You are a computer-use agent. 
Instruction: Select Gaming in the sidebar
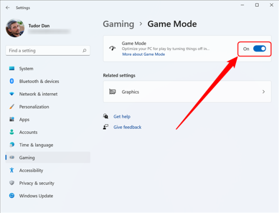48,157
